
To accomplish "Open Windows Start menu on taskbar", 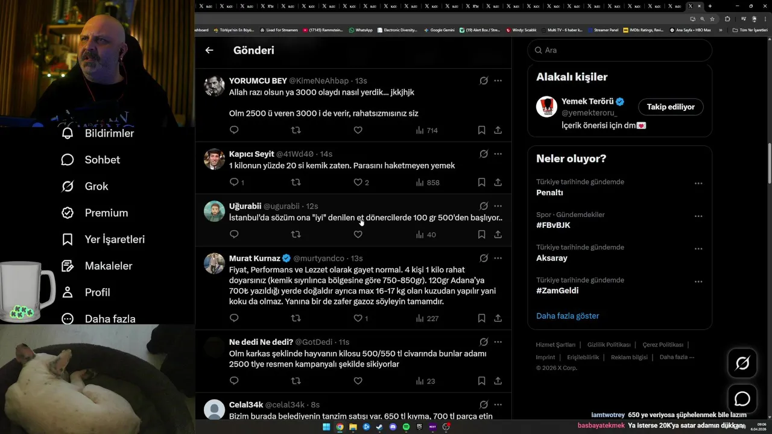I will pyautogui.click(x=326, y=427).
